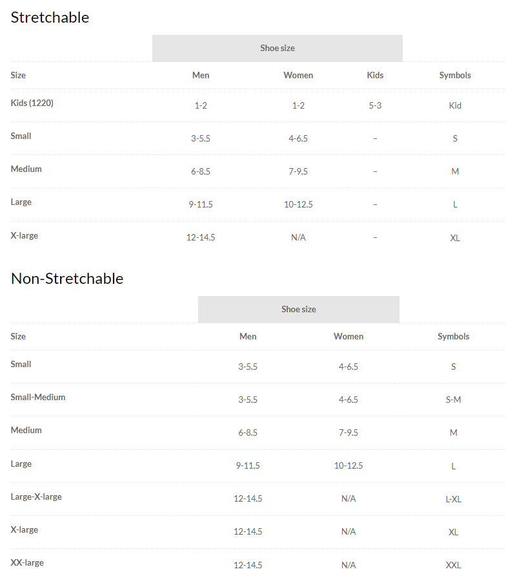Select Men's 9-11.5 cell in Stretchable Large row

(201, 205)
